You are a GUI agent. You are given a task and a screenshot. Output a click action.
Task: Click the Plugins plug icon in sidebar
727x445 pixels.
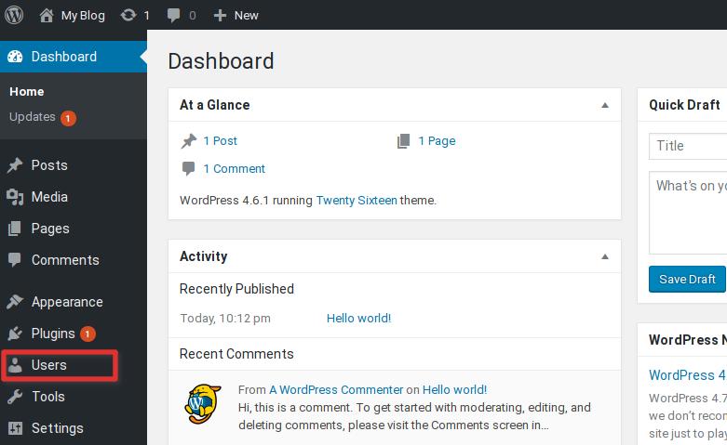[15, 334]
